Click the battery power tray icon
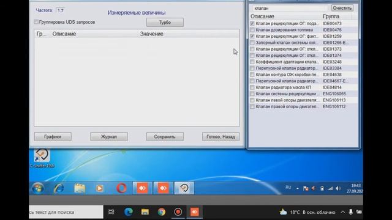This screenshot has height=220, width=392. [322, 188]
